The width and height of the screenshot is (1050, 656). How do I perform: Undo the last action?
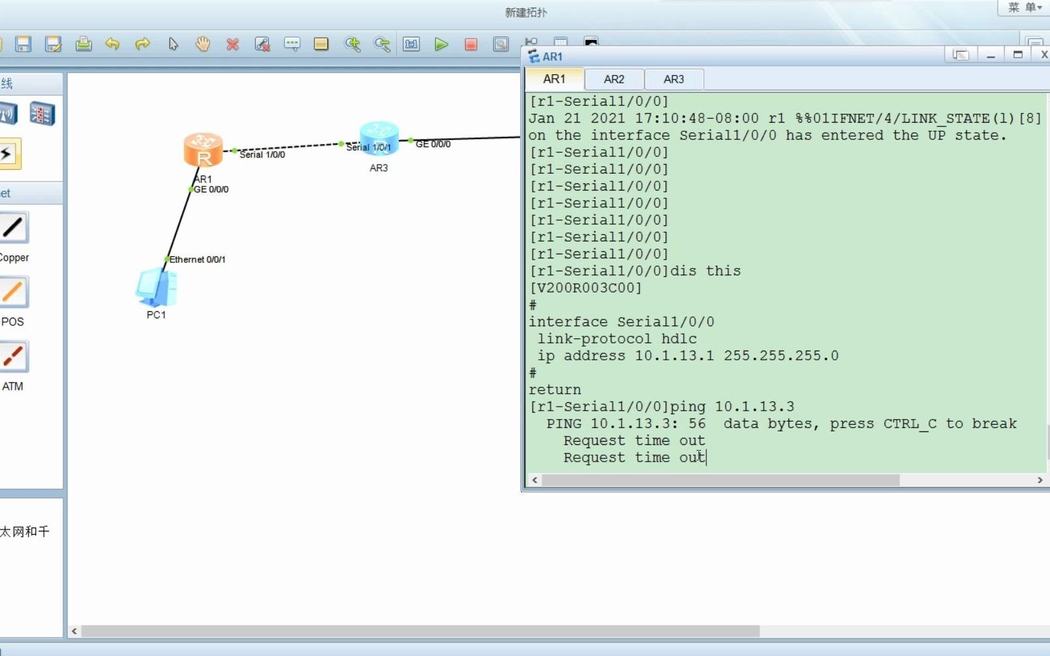(x=112, y=44)
